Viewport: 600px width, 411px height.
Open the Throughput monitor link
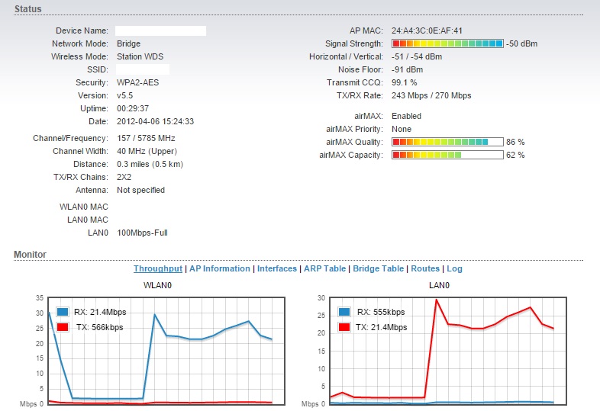[x=158, y=268]
